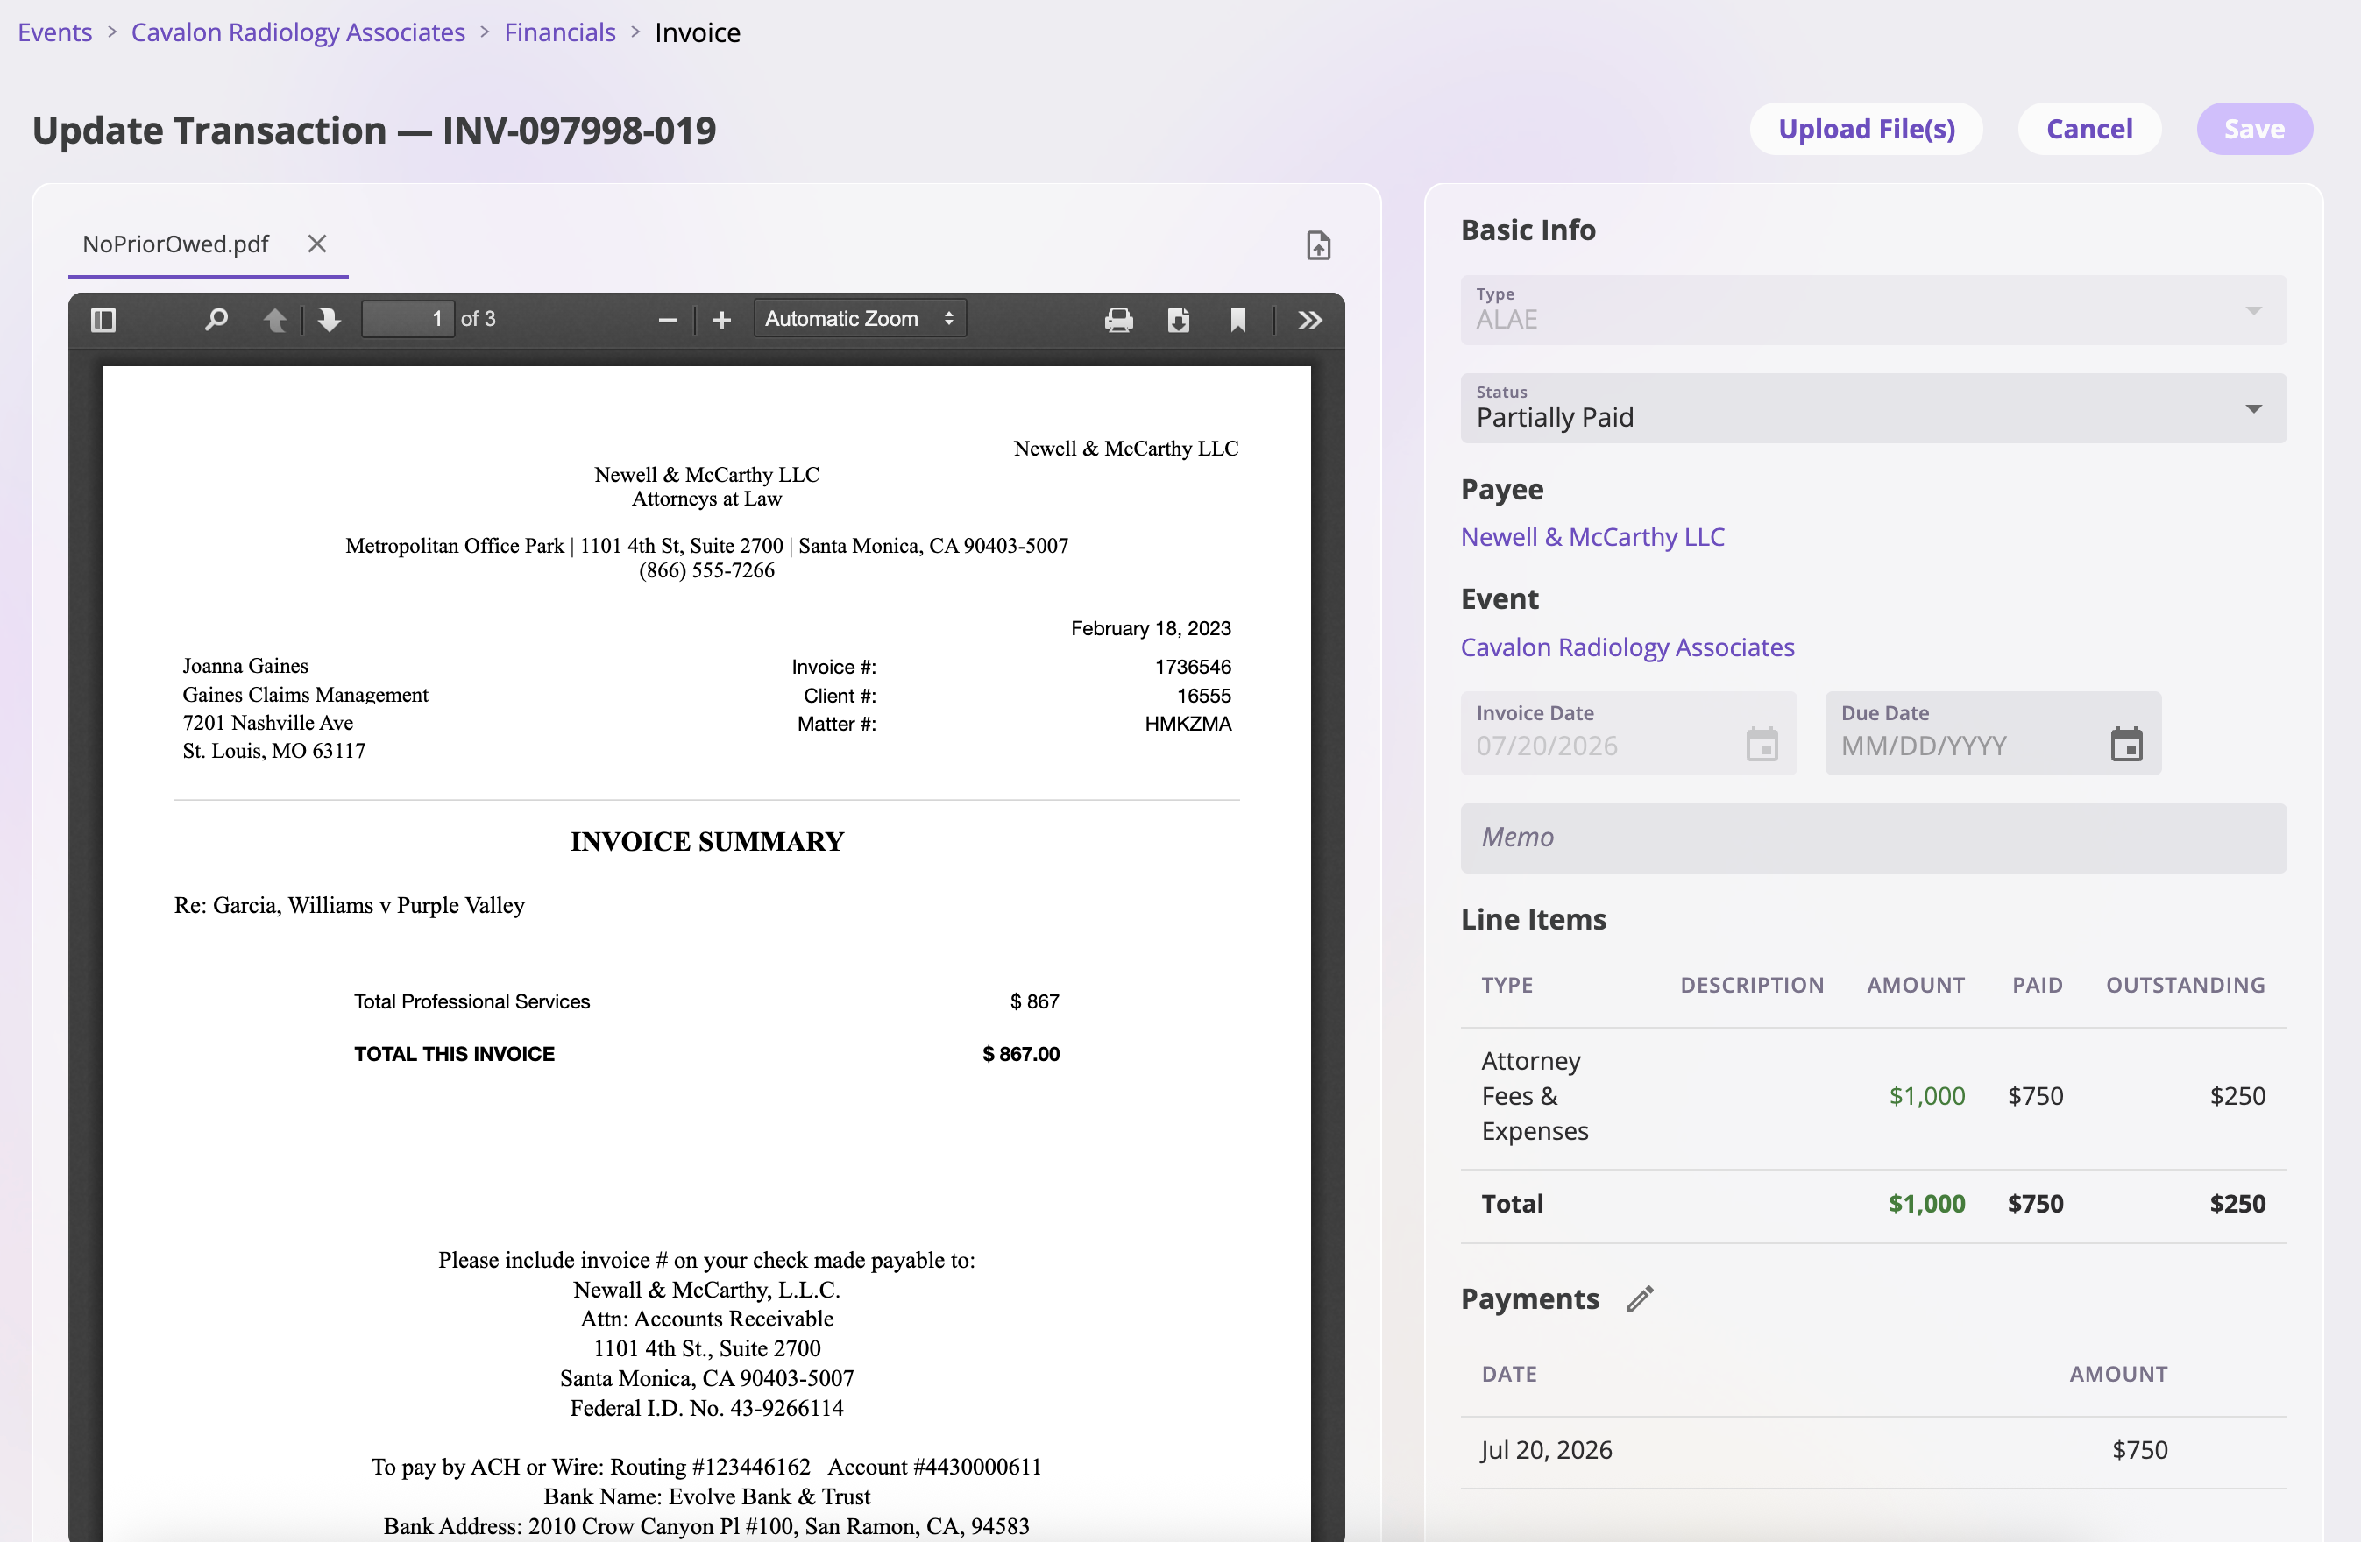Click the Invoice Date field

[x=1628, y=732]
